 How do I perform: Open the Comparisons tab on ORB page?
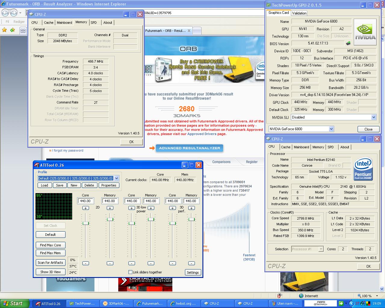[x=221, y=162]
